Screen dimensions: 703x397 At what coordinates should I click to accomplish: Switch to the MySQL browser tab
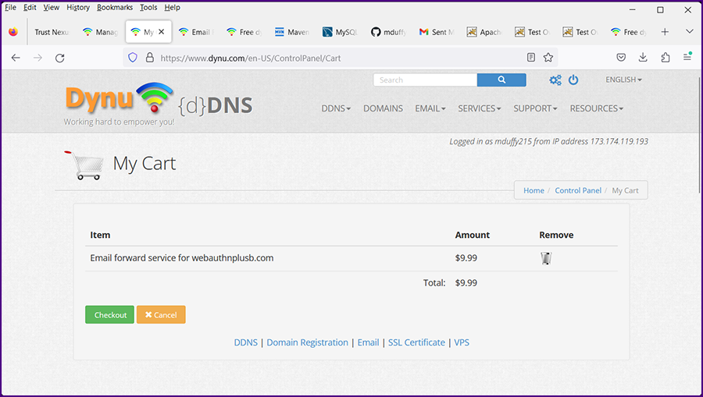point(340,32)
